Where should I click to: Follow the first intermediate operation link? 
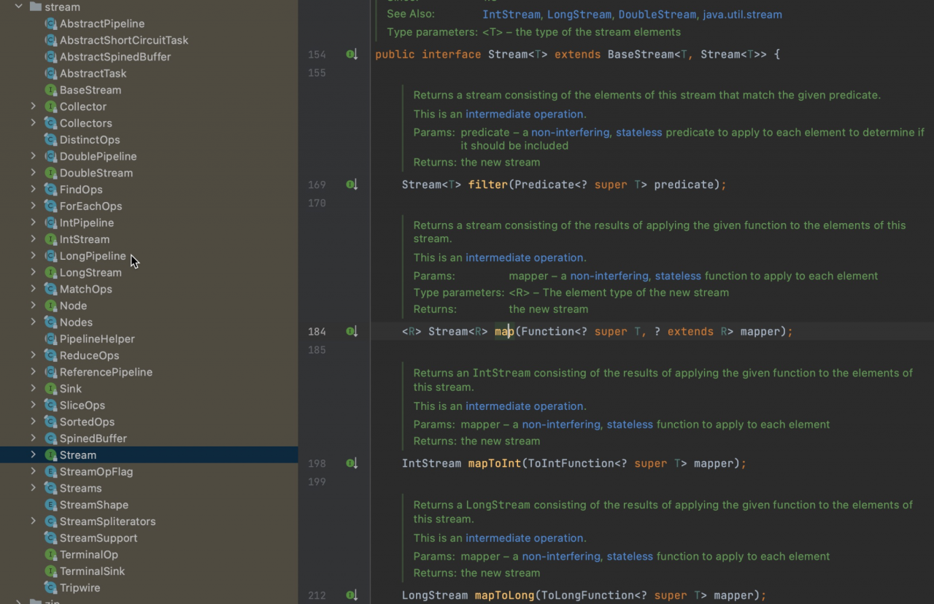(x=525, y=115)
